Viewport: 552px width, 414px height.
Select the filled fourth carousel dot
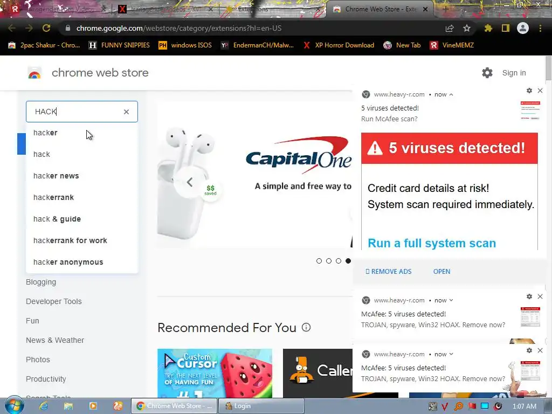point(348,261)
